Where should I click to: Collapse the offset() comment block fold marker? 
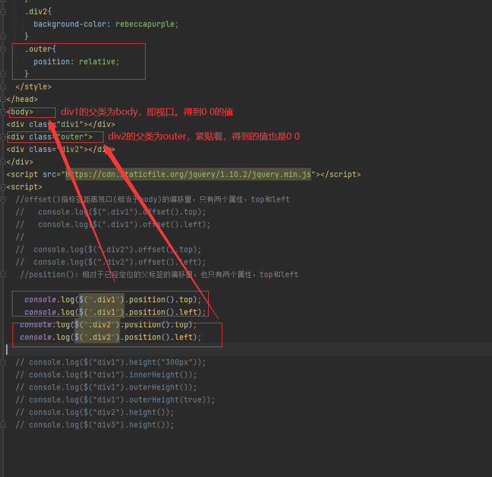click(x=3, y=200)
